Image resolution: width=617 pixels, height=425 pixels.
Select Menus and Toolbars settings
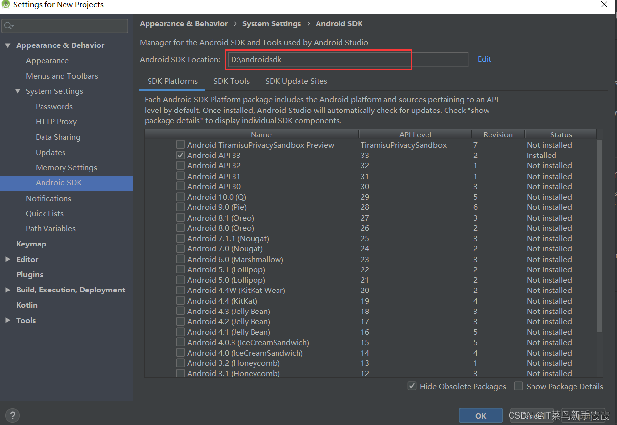point(62,76)
